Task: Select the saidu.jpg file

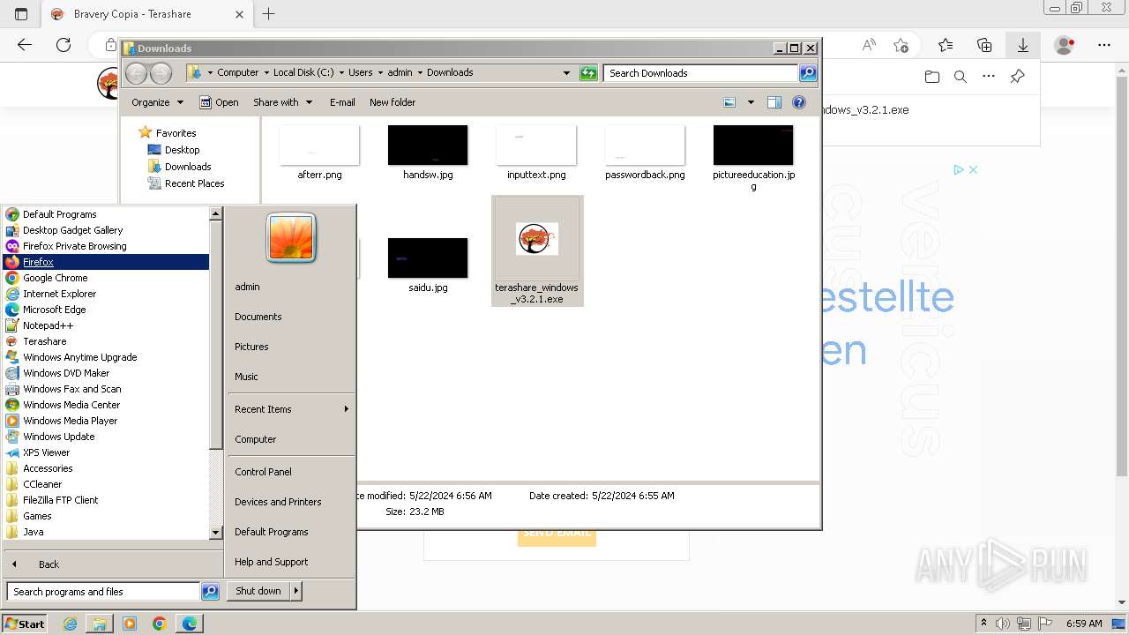Action: (428, 265)
